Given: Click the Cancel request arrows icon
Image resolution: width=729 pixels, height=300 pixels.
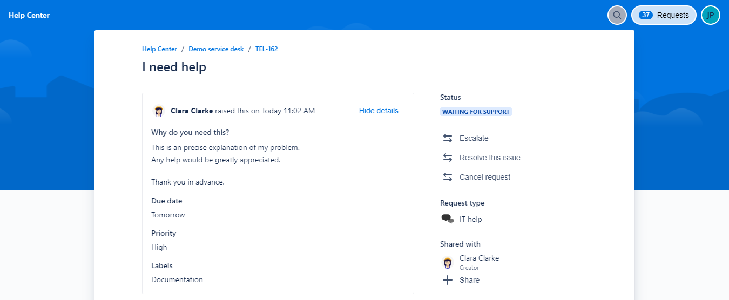Looking at the screenshot, I should [x=447, y=177].
